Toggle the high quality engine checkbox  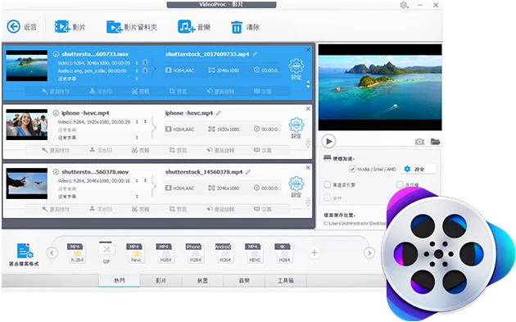[327, 184]
